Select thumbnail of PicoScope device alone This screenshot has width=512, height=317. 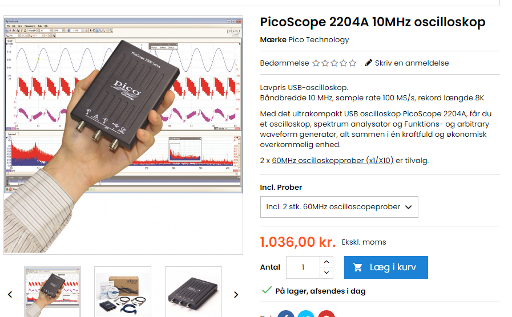[x=193, y=291]
